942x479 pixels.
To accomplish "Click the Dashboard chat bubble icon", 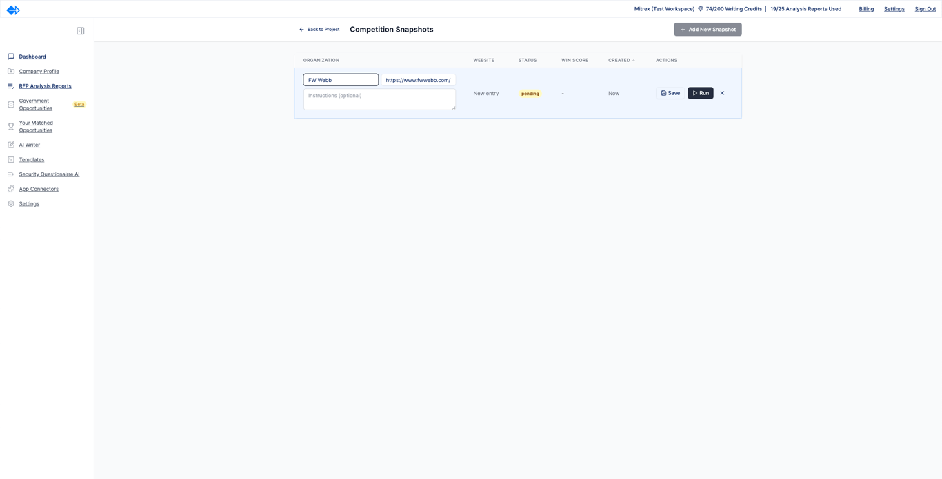I will click(x=11, y=57).
